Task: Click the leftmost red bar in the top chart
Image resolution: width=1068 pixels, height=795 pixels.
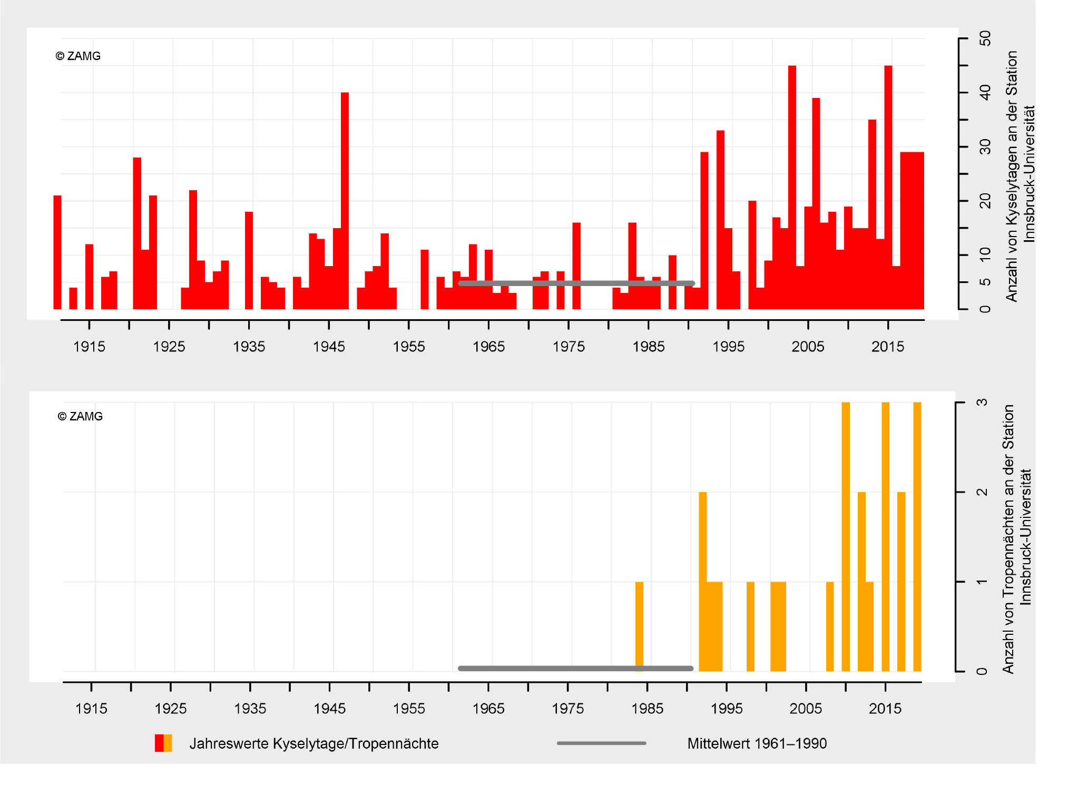Action: tap(57, 252)
